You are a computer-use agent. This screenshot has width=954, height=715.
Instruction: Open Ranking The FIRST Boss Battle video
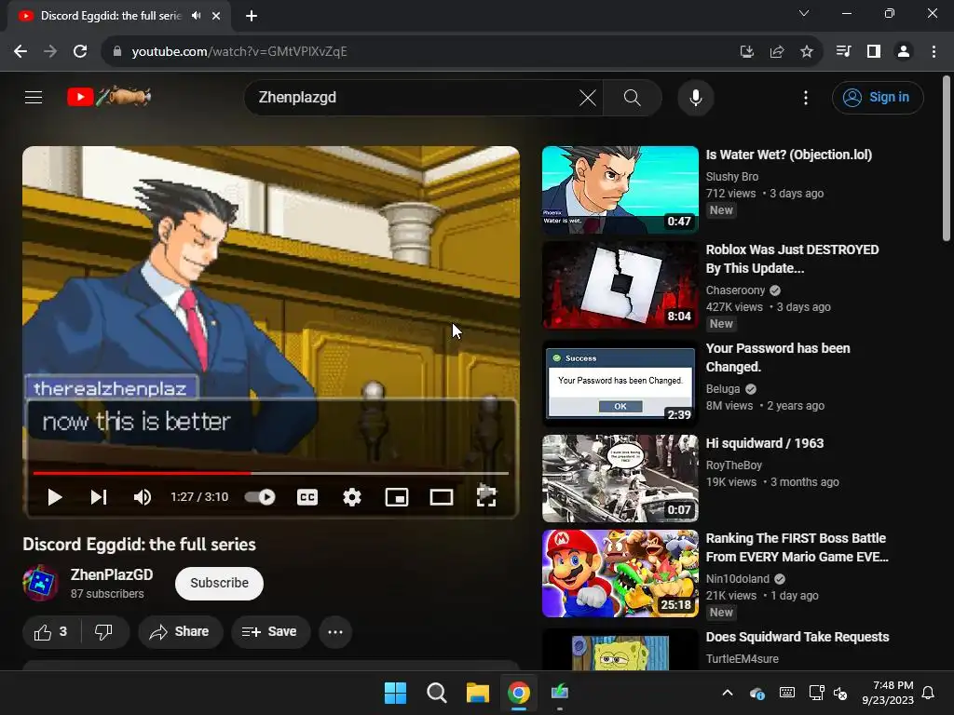pos(620,573)
